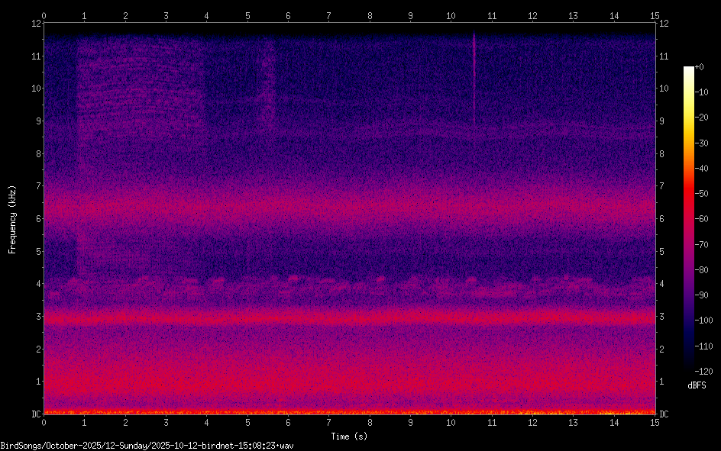The image size is (721, 451).
Task: Click the white top of the color scale bar
Action: (x=689, y=69)
